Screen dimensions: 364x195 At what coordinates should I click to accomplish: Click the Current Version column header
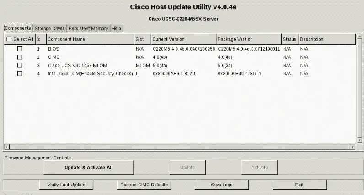point(184,39)
